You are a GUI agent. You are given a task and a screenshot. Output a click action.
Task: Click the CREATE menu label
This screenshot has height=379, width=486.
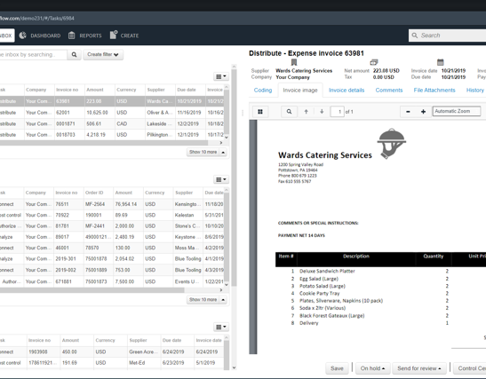tap(130, 36)
